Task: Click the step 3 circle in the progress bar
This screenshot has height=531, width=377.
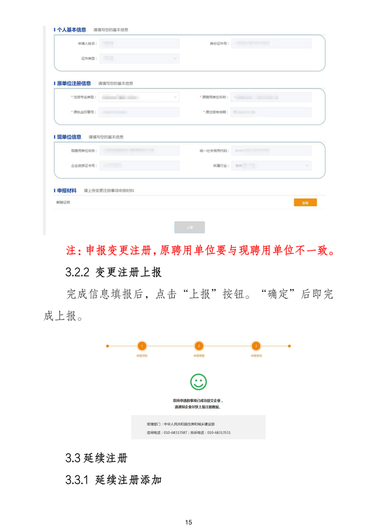Action: click(256, 346)
